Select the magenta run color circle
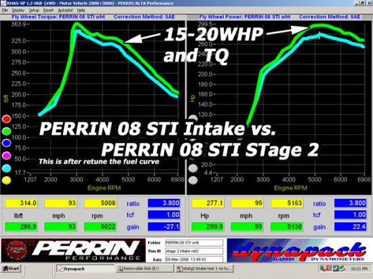Image resolution: width=373 pixels, height=279 pixels. 6,156
